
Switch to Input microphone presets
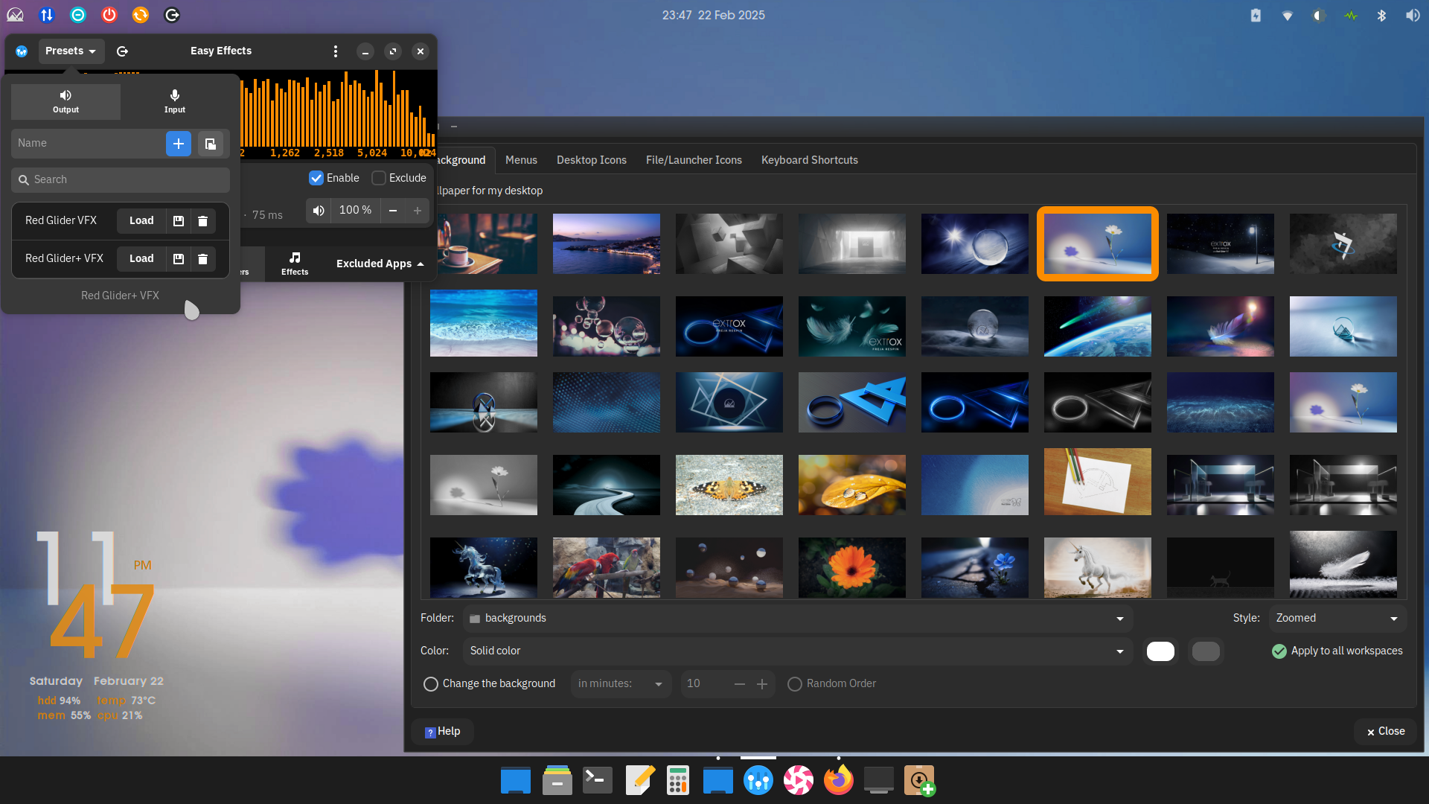point(175,101)
